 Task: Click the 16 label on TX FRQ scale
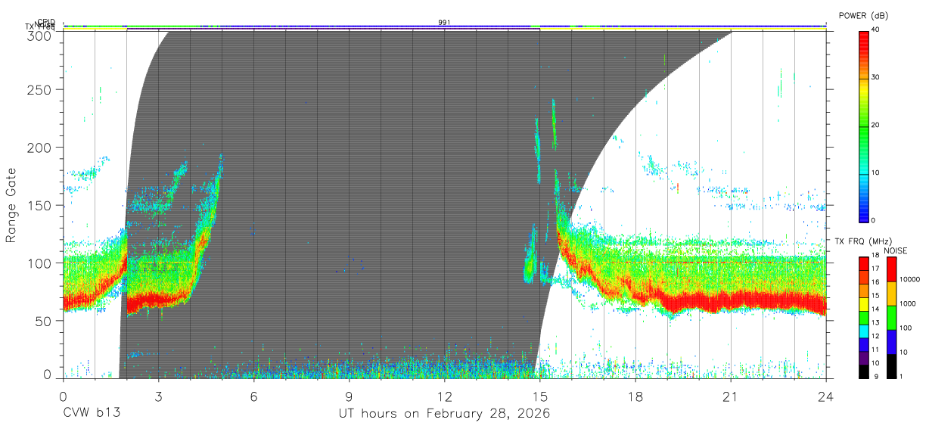click(875, 281)
